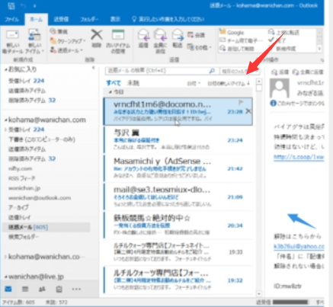Delete the vrncfht1m6@docomo message with X

pos(248,111)
